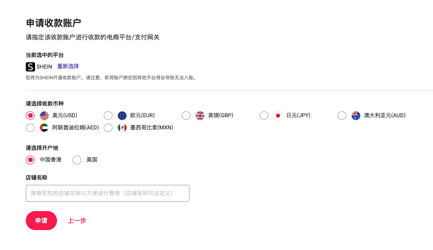Viewport: 433px width, 250px height.
Task: Choose the 阿联酋迪拉姆(AED) radio button
Action: (x=30, y=127)
